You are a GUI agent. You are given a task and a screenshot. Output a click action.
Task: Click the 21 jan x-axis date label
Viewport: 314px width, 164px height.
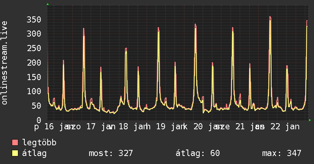point(250,127)
